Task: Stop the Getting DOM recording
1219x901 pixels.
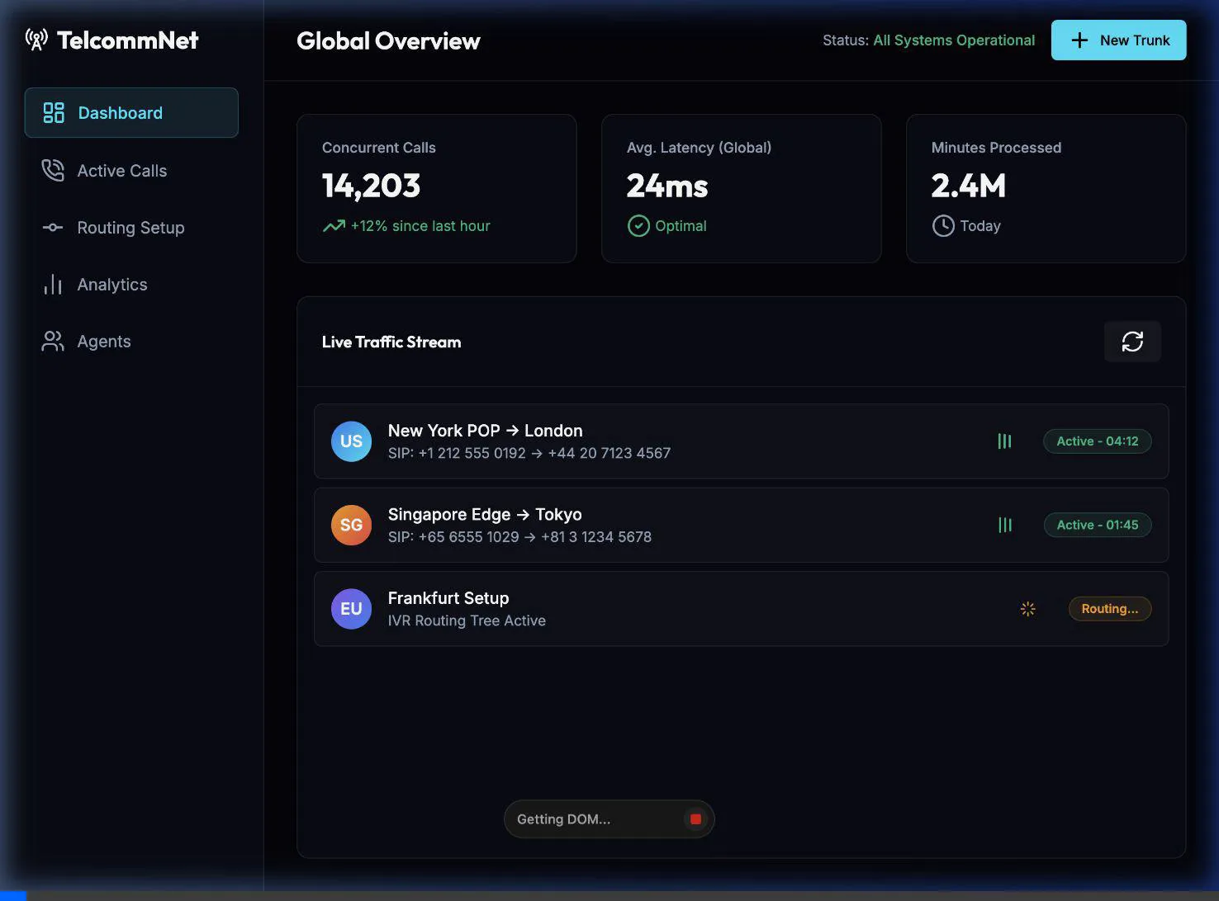Action: pos(695,818)
